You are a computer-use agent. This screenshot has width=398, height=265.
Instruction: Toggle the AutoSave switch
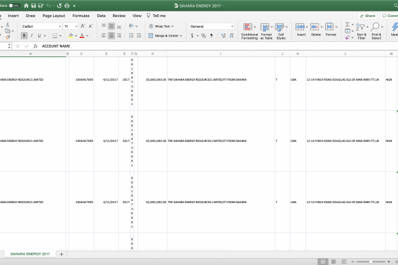click(x=14, y=5)
